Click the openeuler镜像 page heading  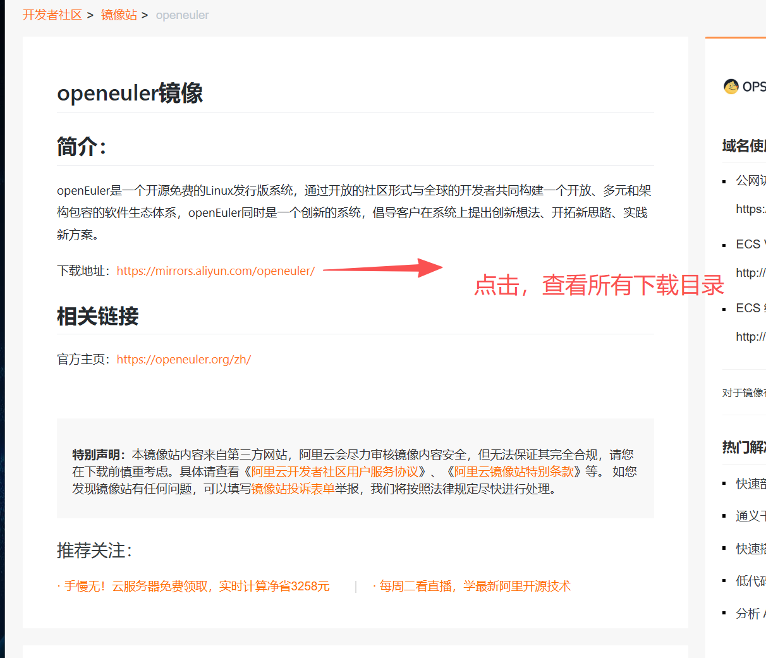(130, 93)
